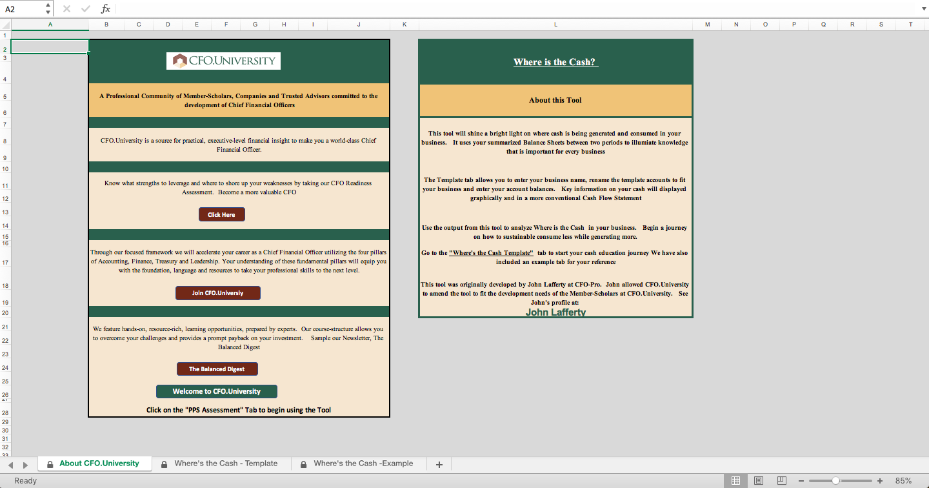Select column T header

point(910,25)
